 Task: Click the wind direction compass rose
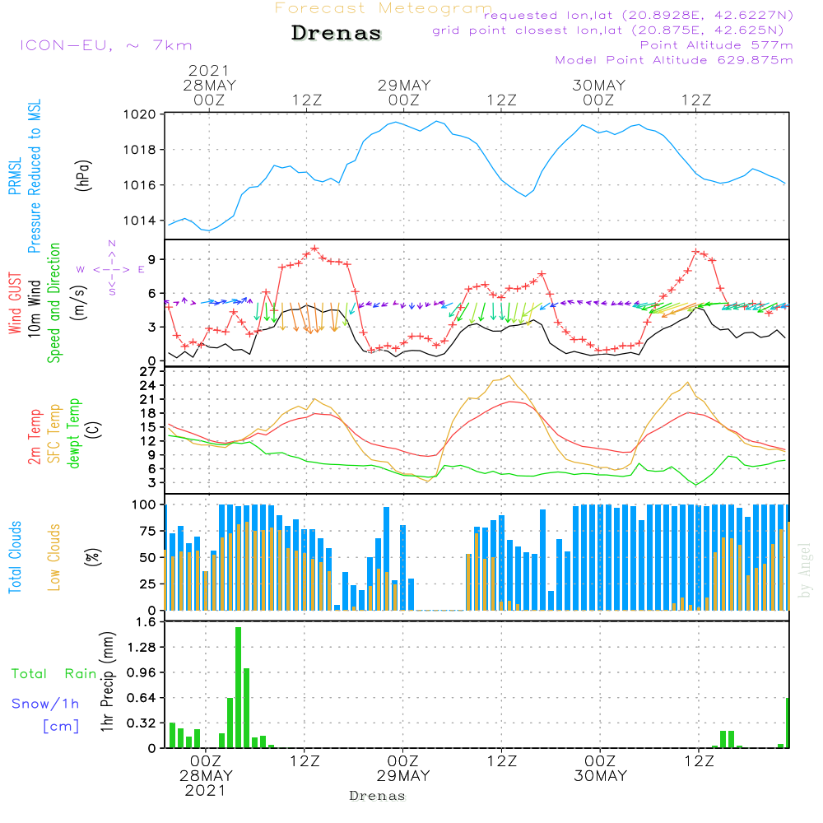(112, 269)
